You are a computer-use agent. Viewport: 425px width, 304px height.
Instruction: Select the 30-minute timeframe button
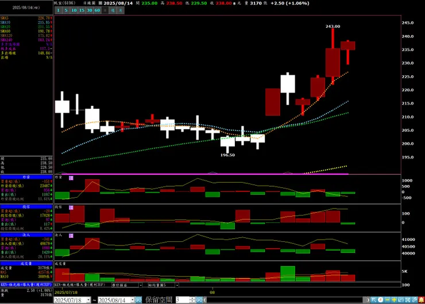tap(90, 10)
